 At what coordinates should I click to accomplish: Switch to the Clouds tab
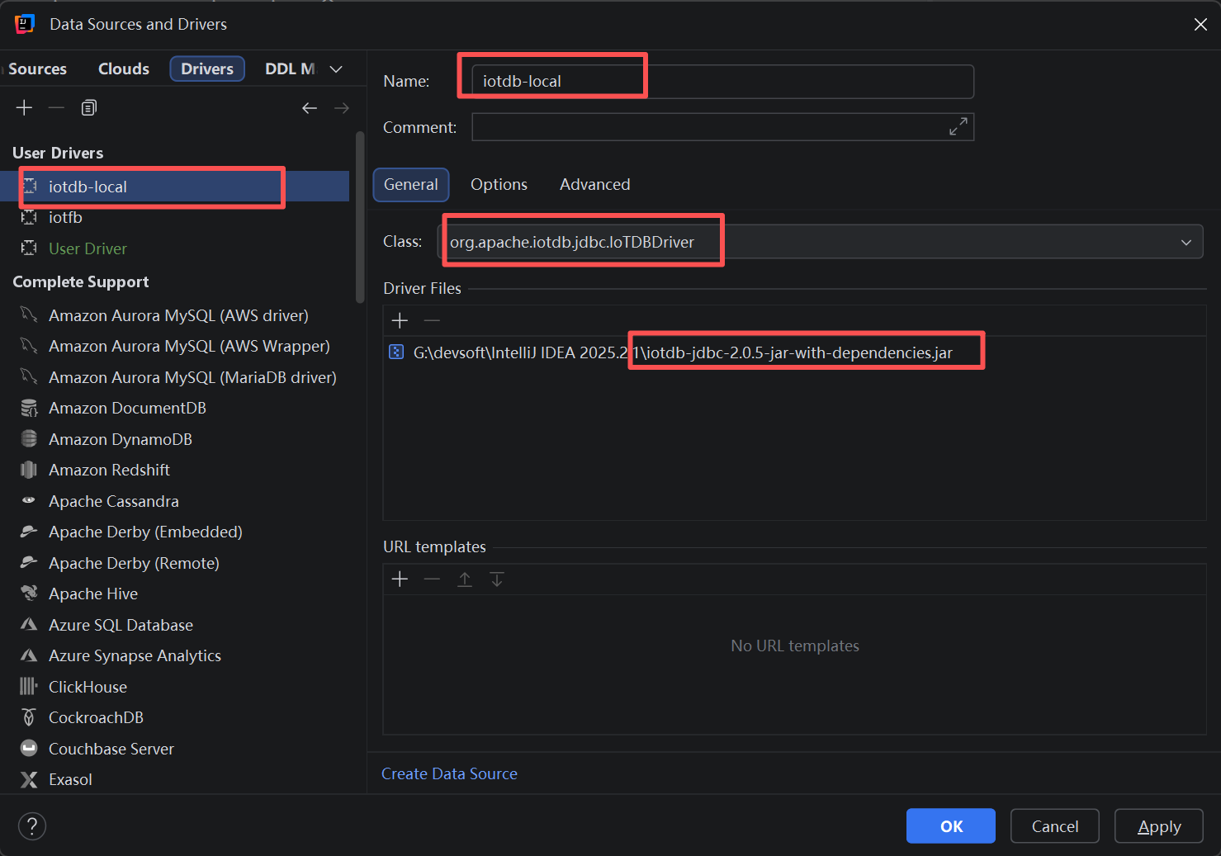pyautogui.click(x=124, y=69)
